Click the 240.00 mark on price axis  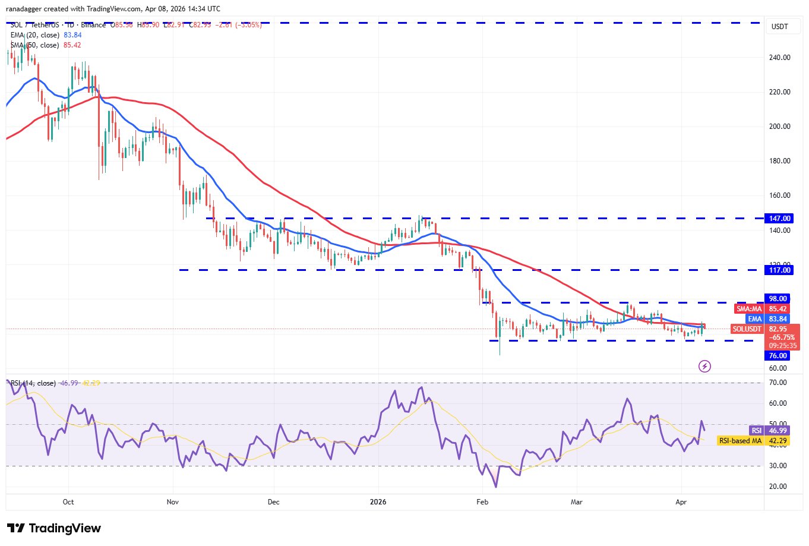point(779,58)
